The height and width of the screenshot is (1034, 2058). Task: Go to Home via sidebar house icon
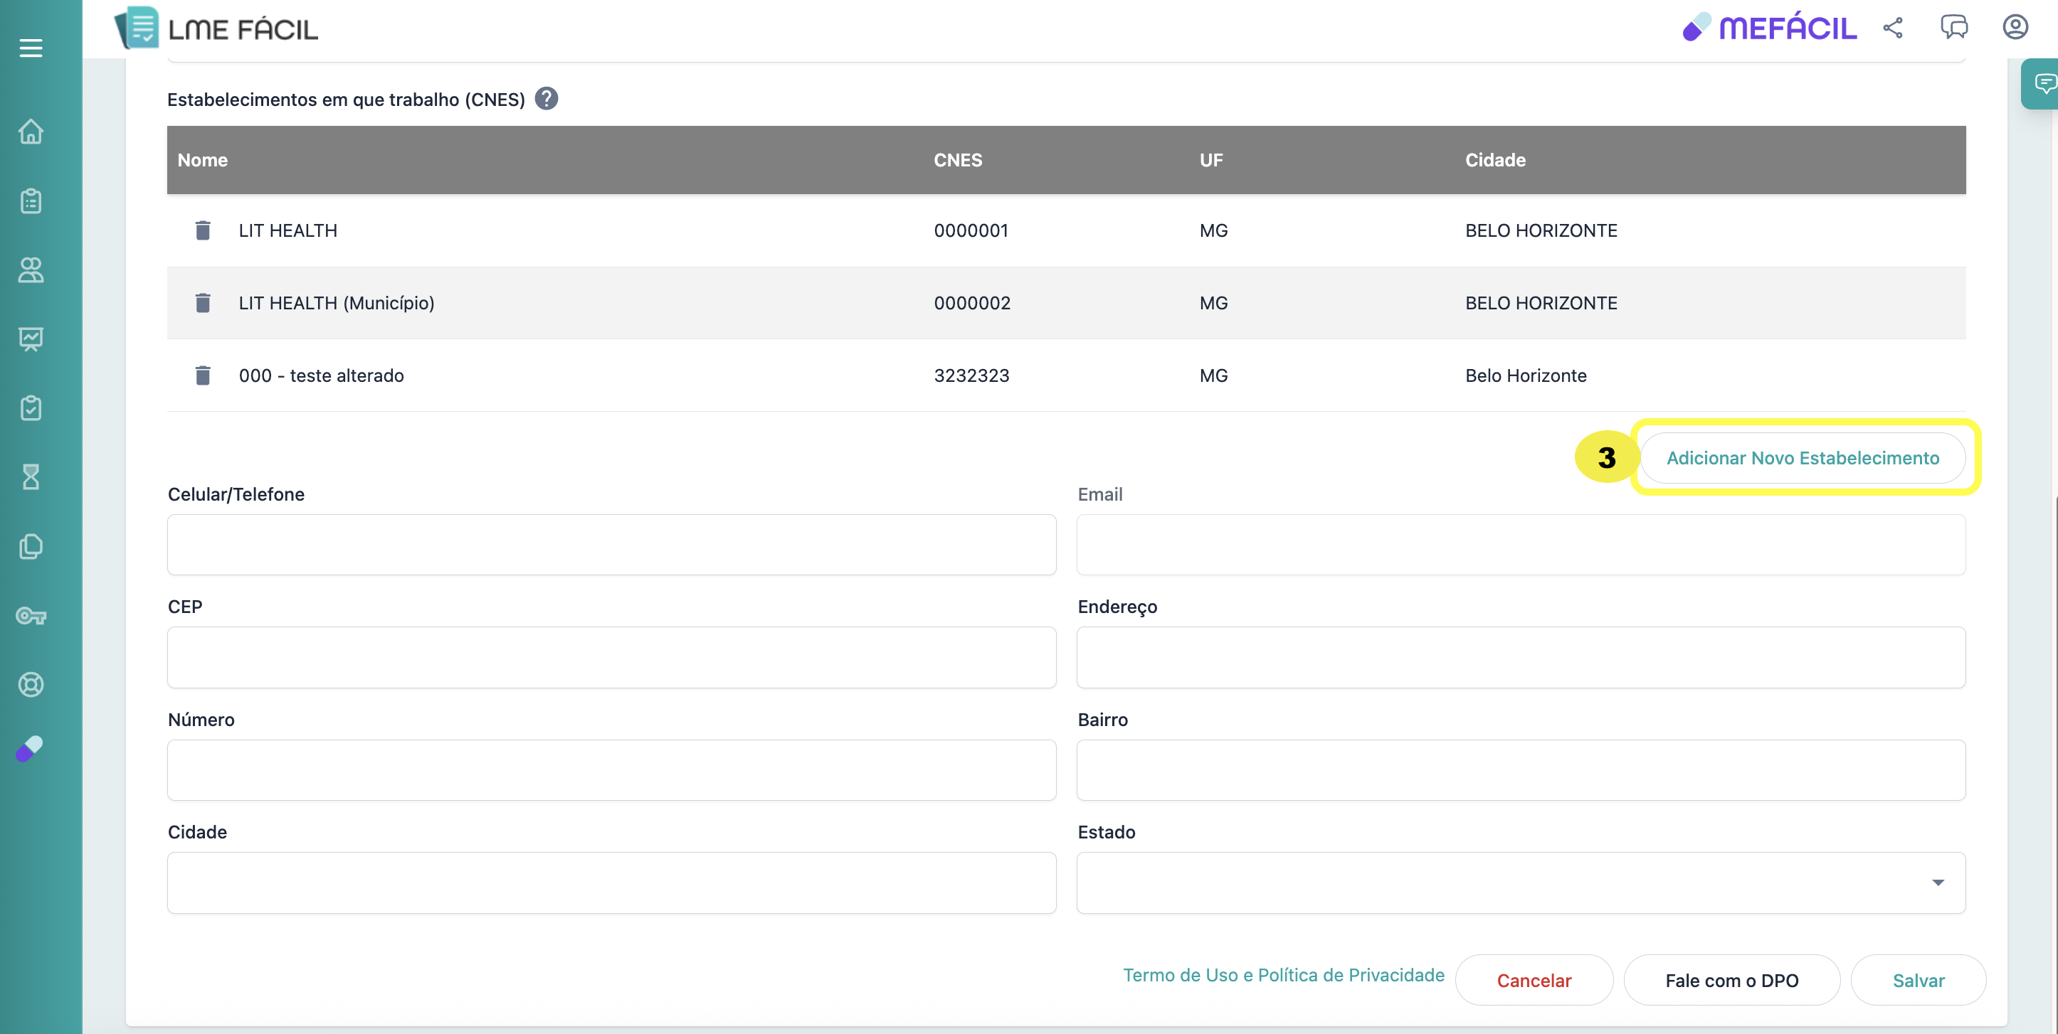31,131
